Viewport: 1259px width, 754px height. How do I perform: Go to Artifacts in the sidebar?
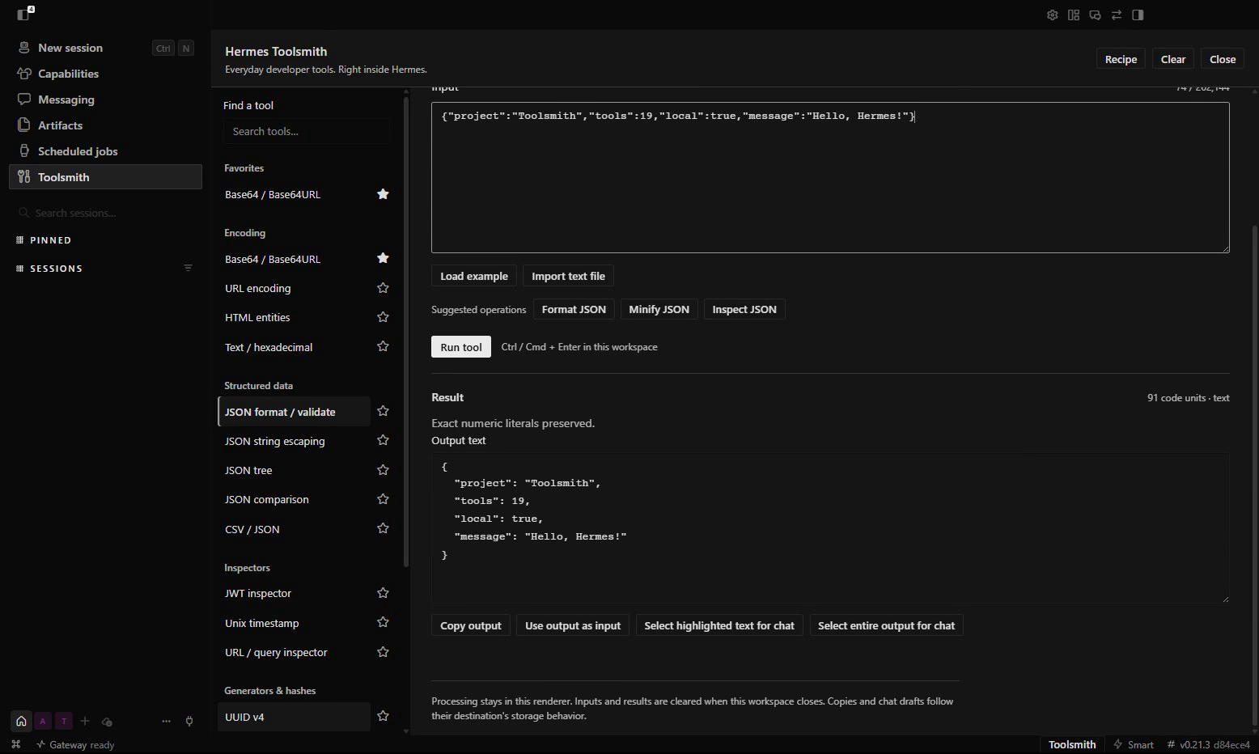point(105,125)
